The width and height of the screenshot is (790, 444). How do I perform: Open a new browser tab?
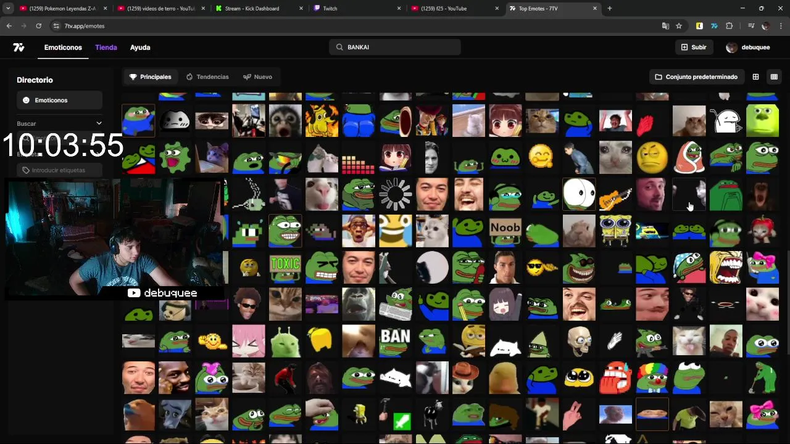(610, 9)
